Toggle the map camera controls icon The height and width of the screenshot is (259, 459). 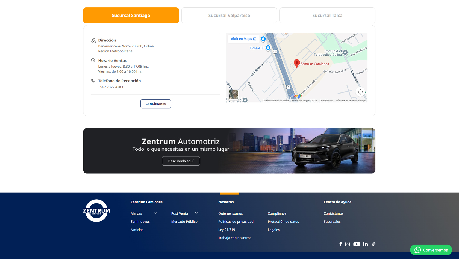coord(360,92)
